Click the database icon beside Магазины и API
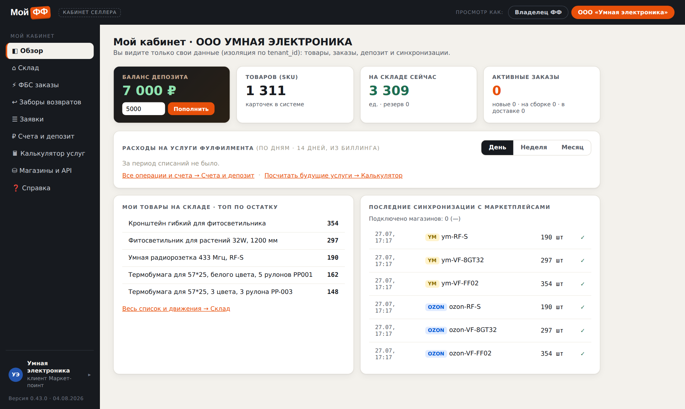Viewport: 685px width, 409px height. pyautogui.click(x=15, y=171)
